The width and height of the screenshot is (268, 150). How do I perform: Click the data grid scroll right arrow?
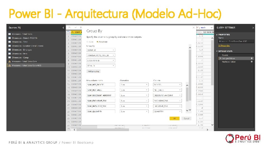(207, 130)
